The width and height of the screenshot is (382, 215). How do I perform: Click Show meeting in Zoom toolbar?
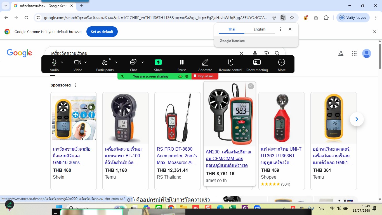[257, 65]
